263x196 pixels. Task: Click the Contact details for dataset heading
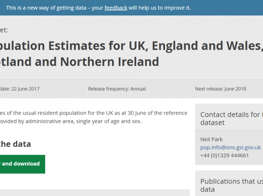tap(232, 118)
